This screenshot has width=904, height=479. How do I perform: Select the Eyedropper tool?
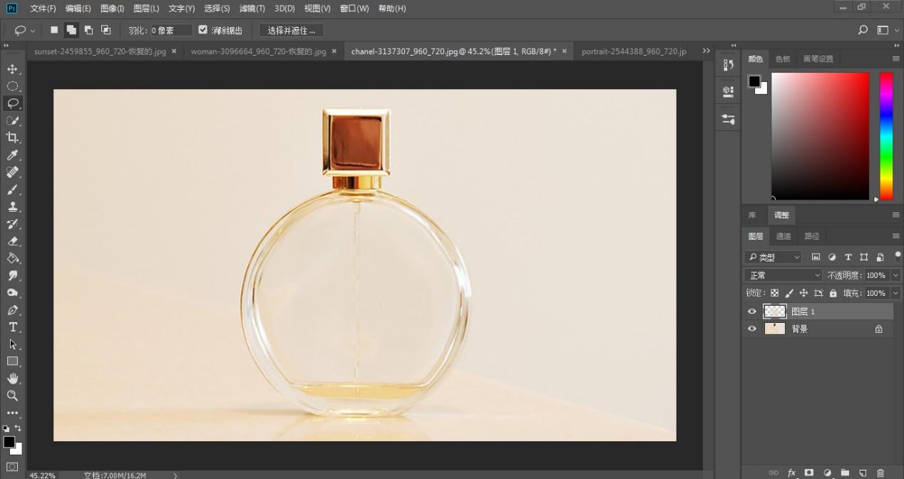coord(12,155)
